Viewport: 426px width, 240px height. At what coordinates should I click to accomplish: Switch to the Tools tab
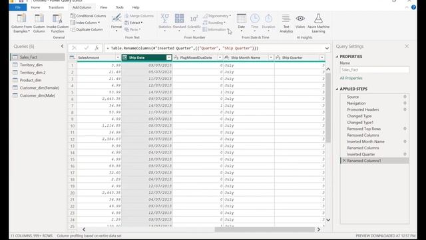[x=120, y=7]
